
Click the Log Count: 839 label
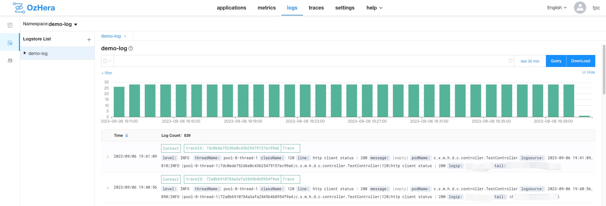pyautogui.click(x=176, y=135)
